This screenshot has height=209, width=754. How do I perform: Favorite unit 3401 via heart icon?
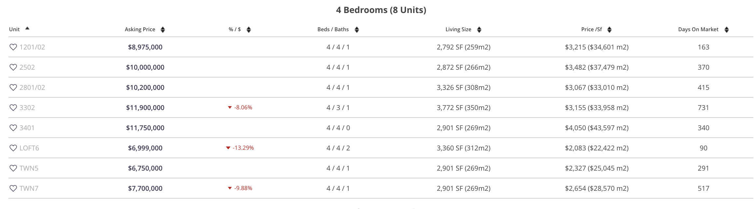(13, 128)
